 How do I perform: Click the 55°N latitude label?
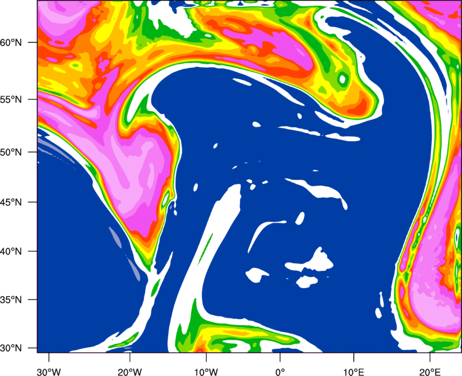(11, 99)
